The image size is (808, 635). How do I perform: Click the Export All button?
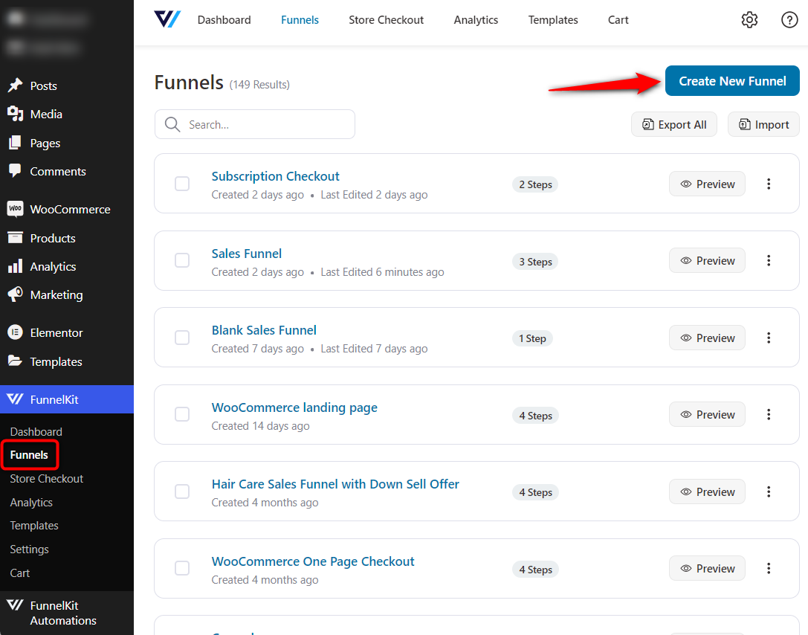(x=674, y=124)
